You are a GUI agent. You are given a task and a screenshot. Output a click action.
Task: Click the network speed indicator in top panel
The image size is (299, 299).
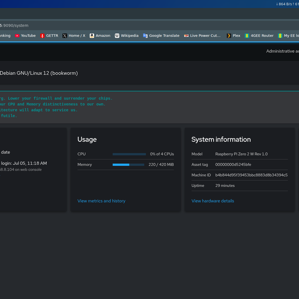[x=287, y=4]
